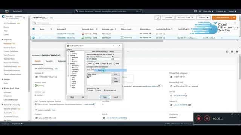241x135 pixels.
Task: Switch to middle panel layout icon
Action: pyautogui.click(x=232, y=52)
